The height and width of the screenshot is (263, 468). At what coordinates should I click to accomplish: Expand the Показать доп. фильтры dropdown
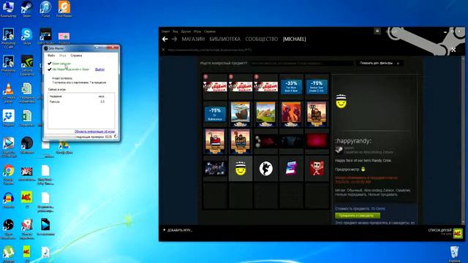tap(380, 64)
